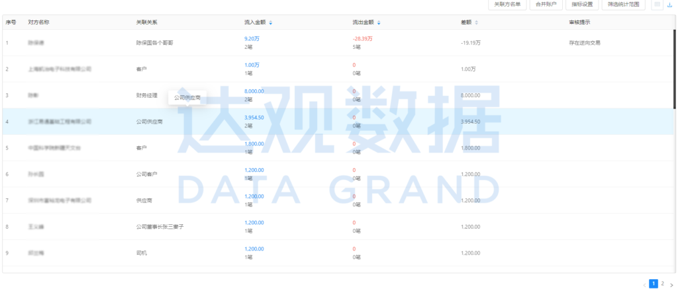This screenshot has width=678, height=289.
Task: Click the 合并账户 button
Action: (x=544, y=5)
